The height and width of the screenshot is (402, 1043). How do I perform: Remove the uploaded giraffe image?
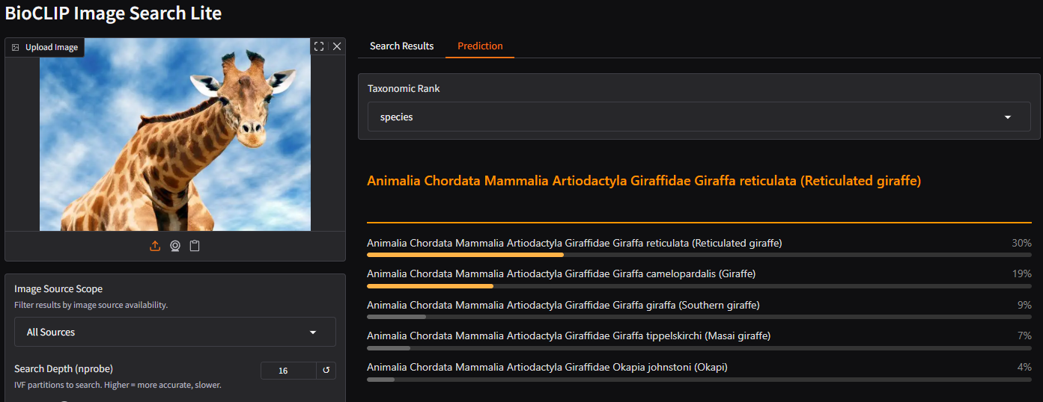coord(337,46)
